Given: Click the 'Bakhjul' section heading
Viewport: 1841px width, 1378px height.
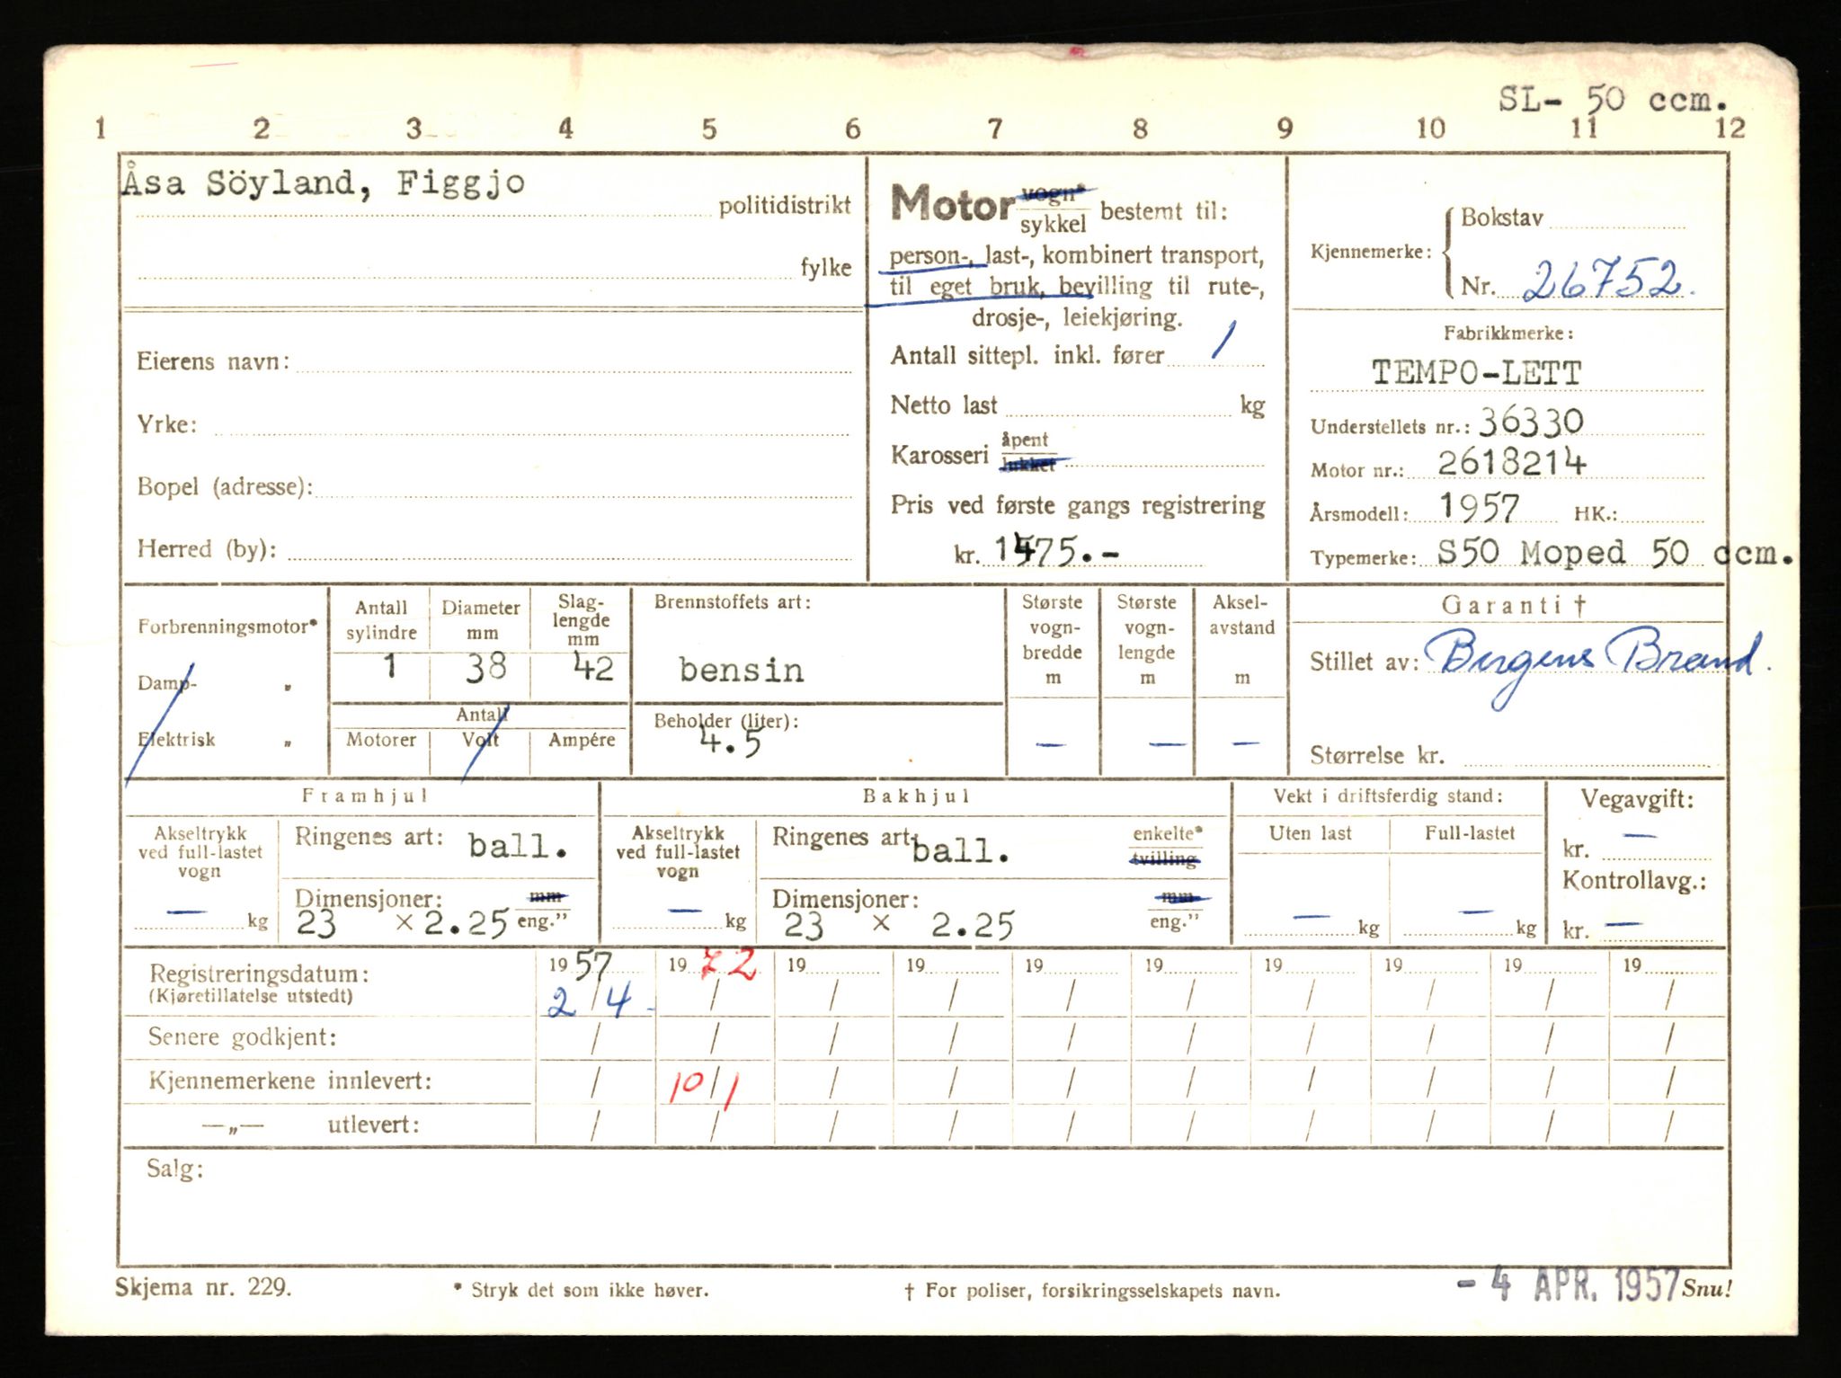Looking at the screenshot, I should pyautogui.click(x=915, y=796).
